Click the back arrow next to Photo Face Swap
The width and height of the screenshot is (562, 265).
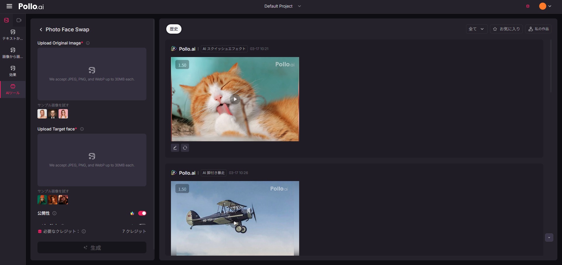tap(41, 30)
